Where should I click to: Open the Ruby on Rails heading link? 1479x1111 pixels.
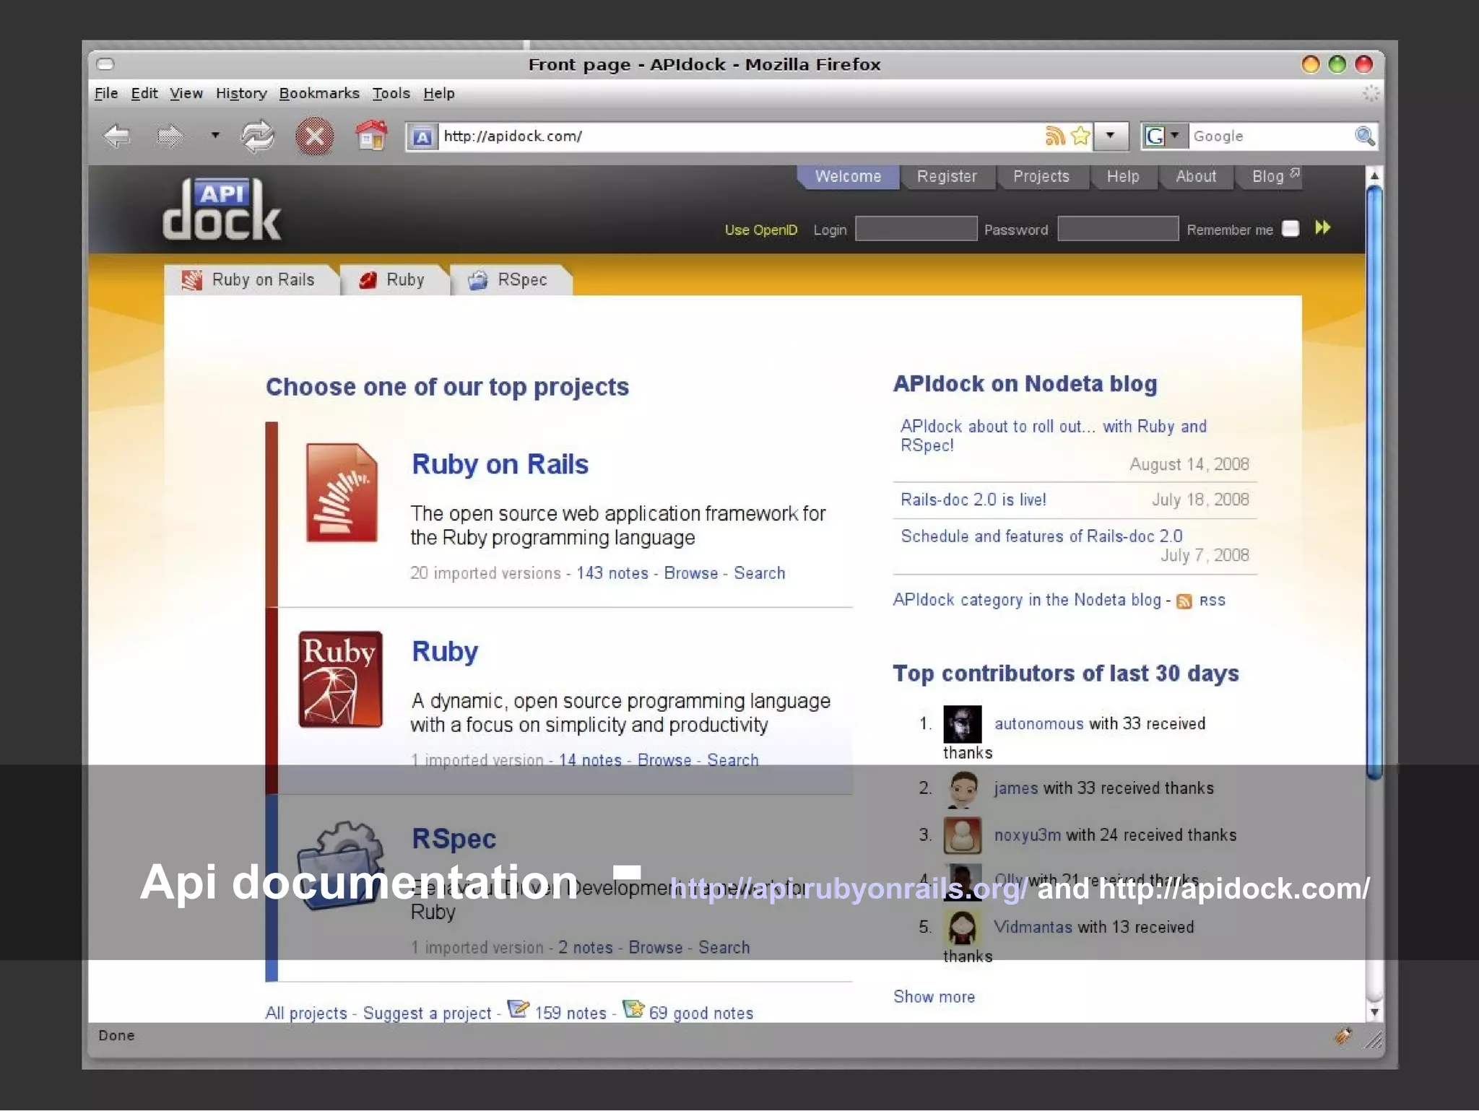(x=500, y=464)
